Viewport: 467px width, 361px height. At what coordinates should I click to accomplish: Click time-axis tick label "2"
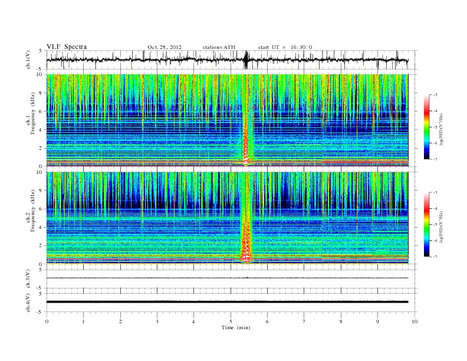pyautogui.click(x=120, y=321)
